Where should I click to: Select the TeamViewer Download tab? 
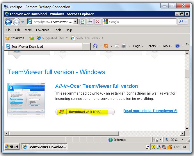click(44, 47)
